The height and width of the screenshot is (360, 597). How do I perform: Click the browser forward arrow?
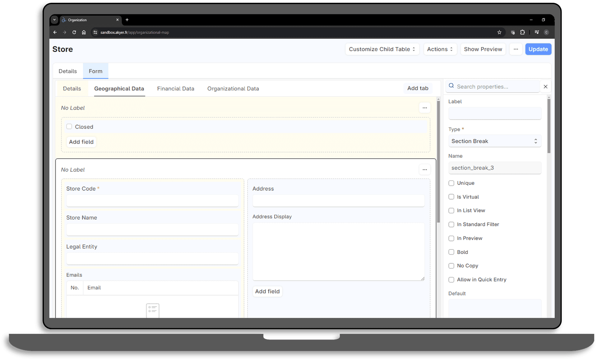64,32
